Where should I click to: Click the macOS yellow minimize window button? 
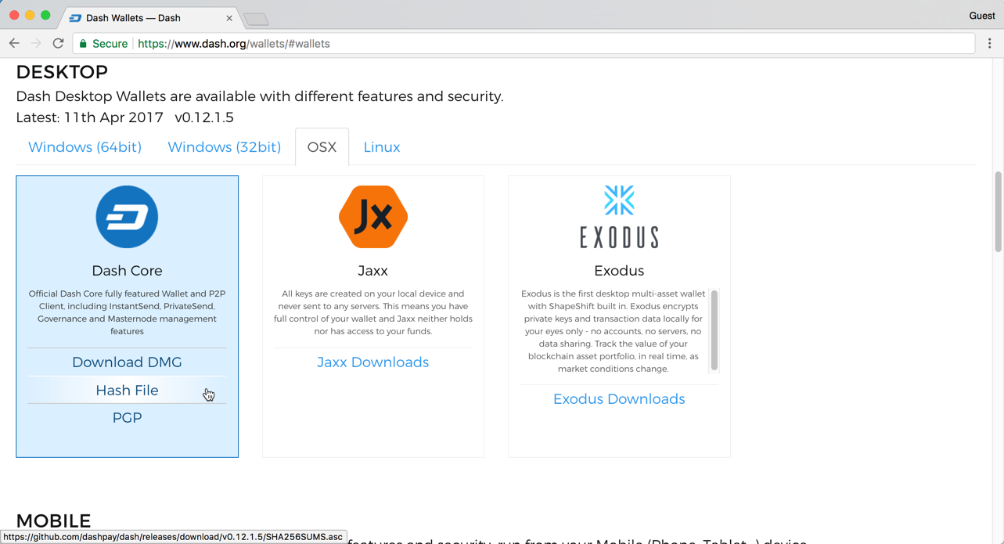[x=30, y=16]
